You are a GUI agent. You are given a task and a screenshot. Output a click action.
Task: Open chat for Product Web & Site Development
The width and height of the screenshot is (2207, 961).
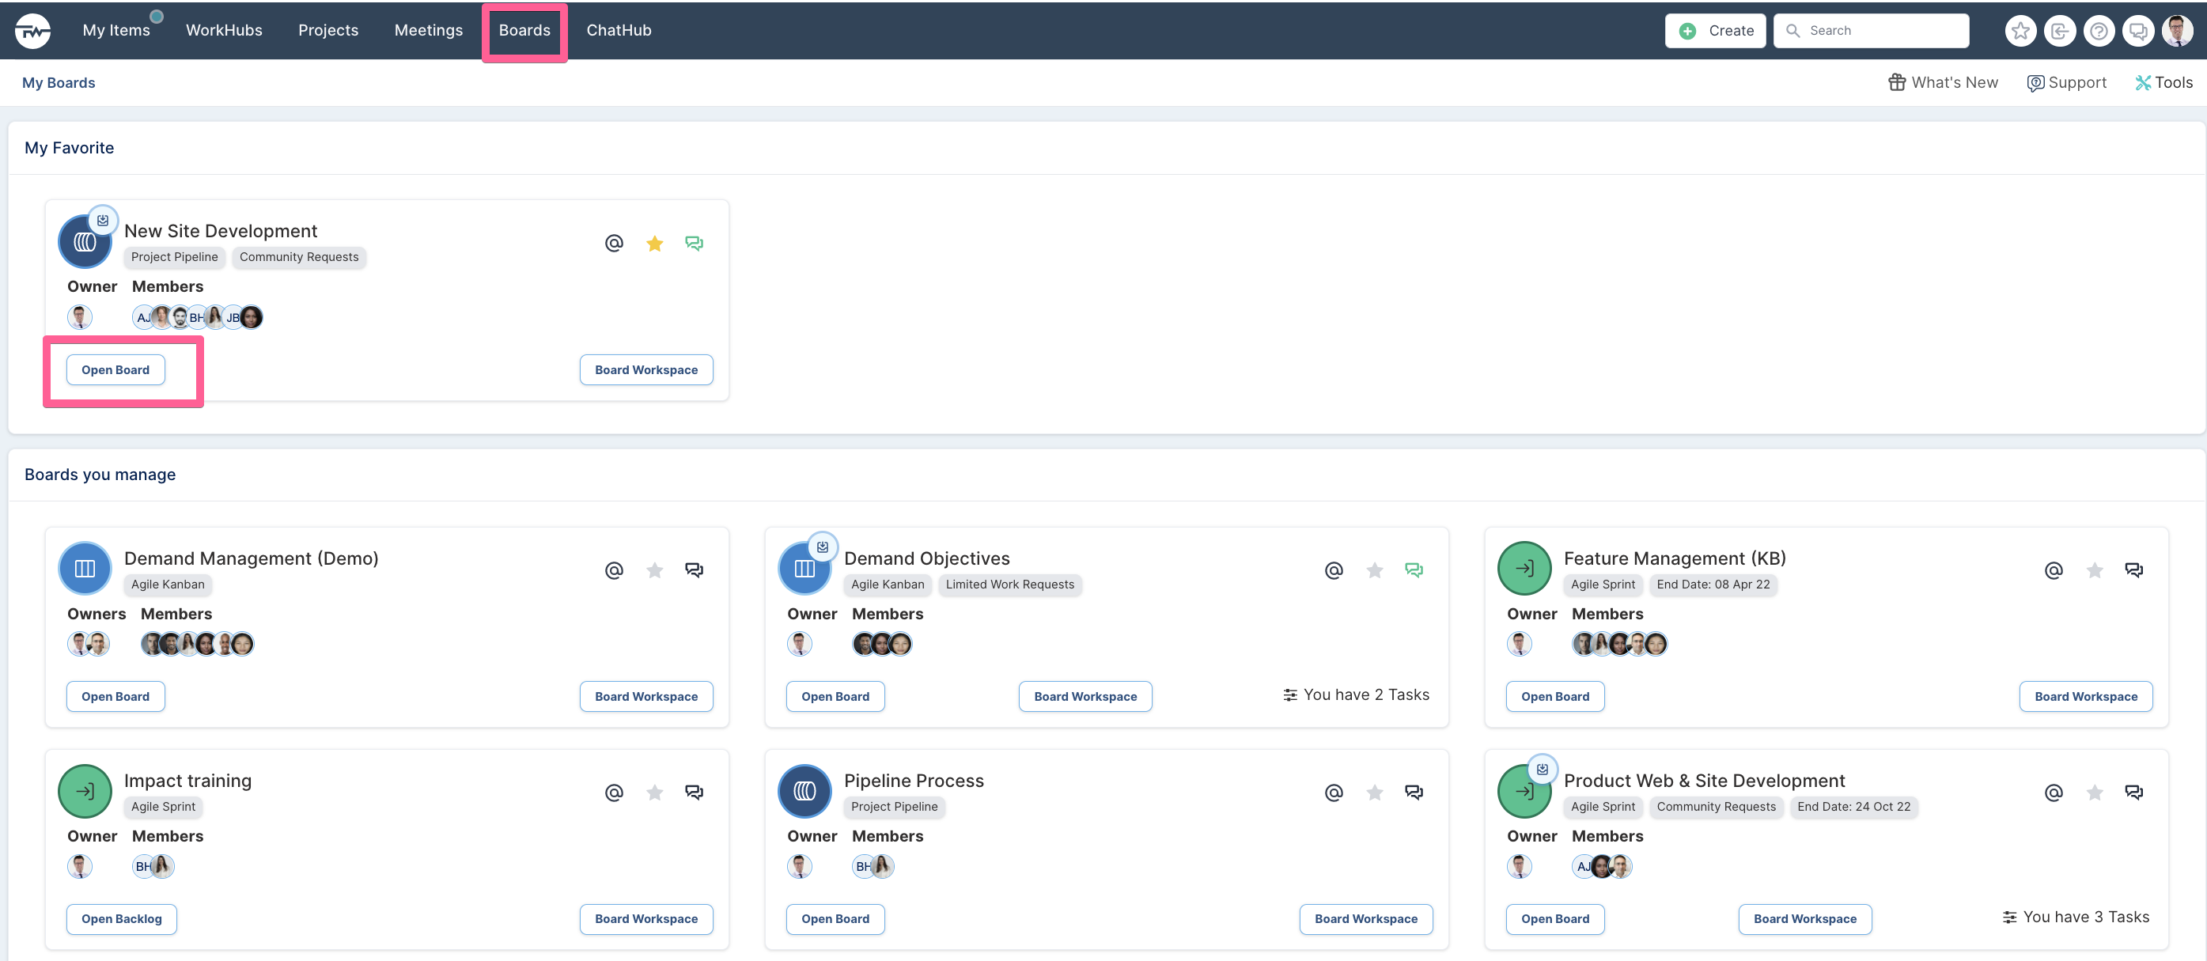coord(2133,793)
